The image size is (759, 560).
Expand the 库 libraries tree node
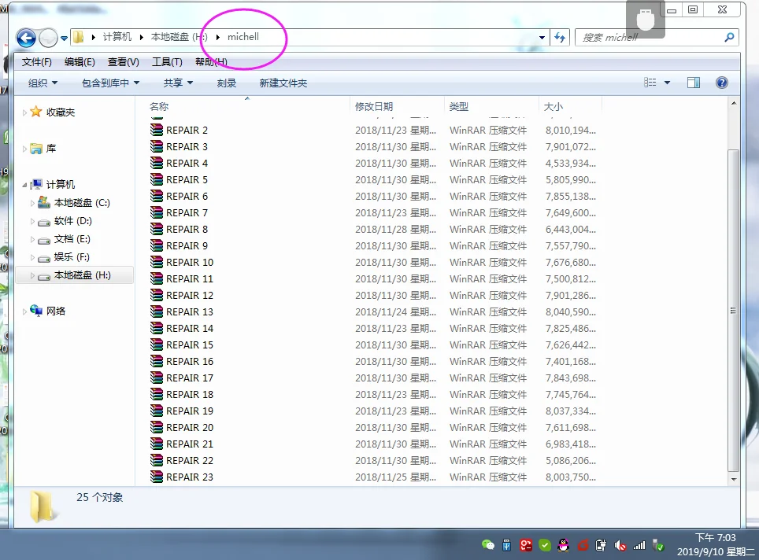24,149
